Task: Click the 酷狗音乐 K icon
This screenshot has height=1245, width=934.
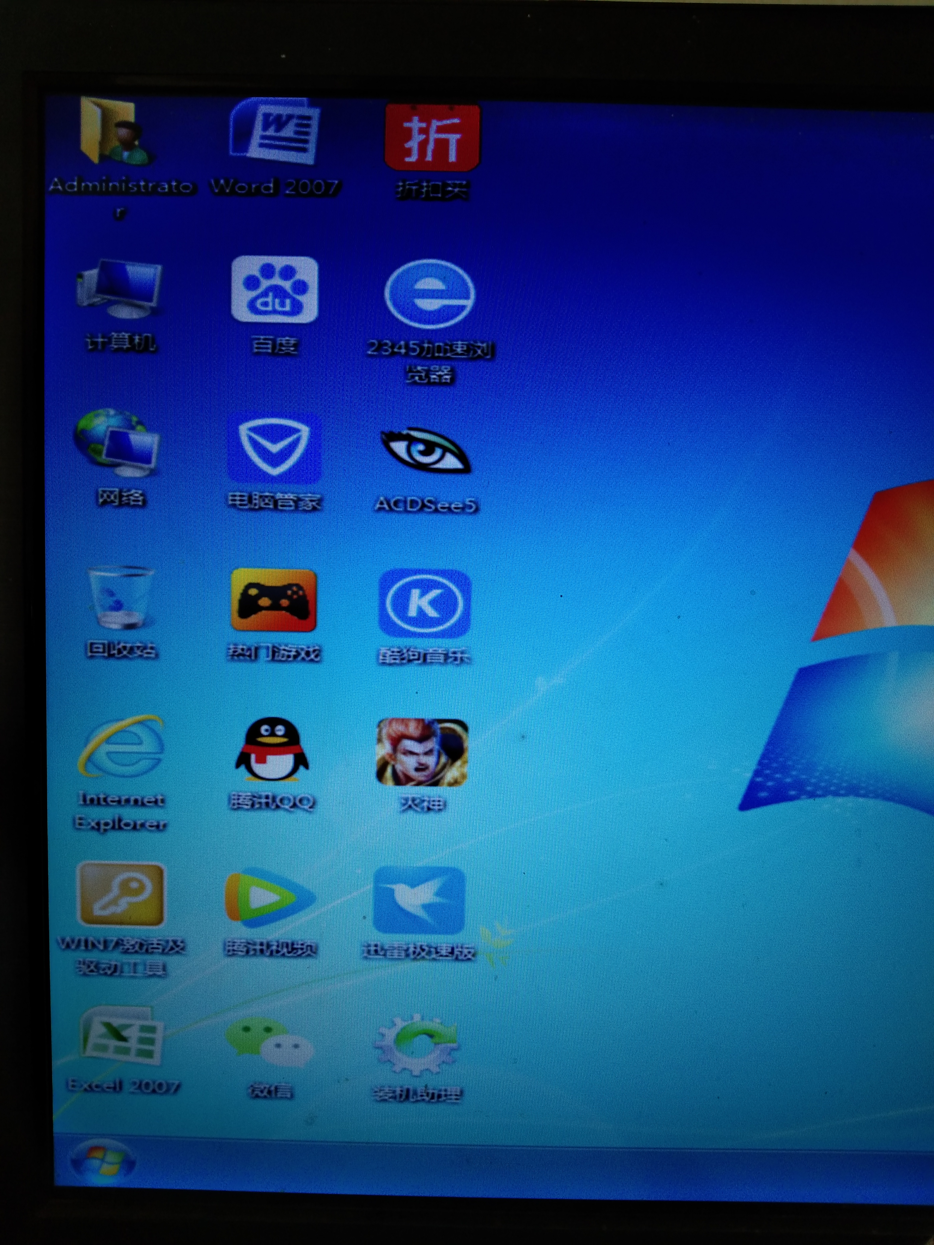Action: click(424, 604)
